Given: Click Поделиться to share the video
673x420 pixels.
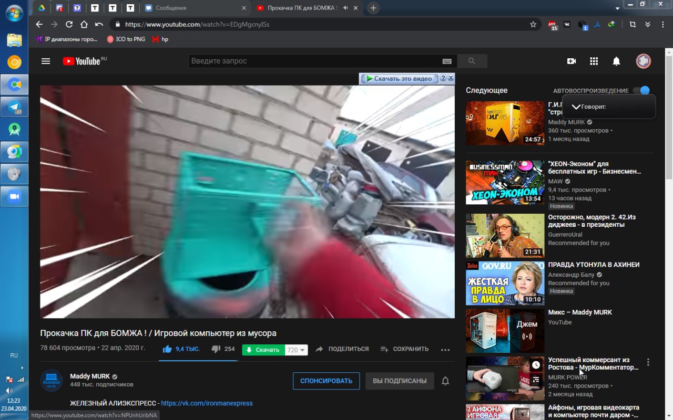Looking at the screenshot, I should (x=342, y=349).
